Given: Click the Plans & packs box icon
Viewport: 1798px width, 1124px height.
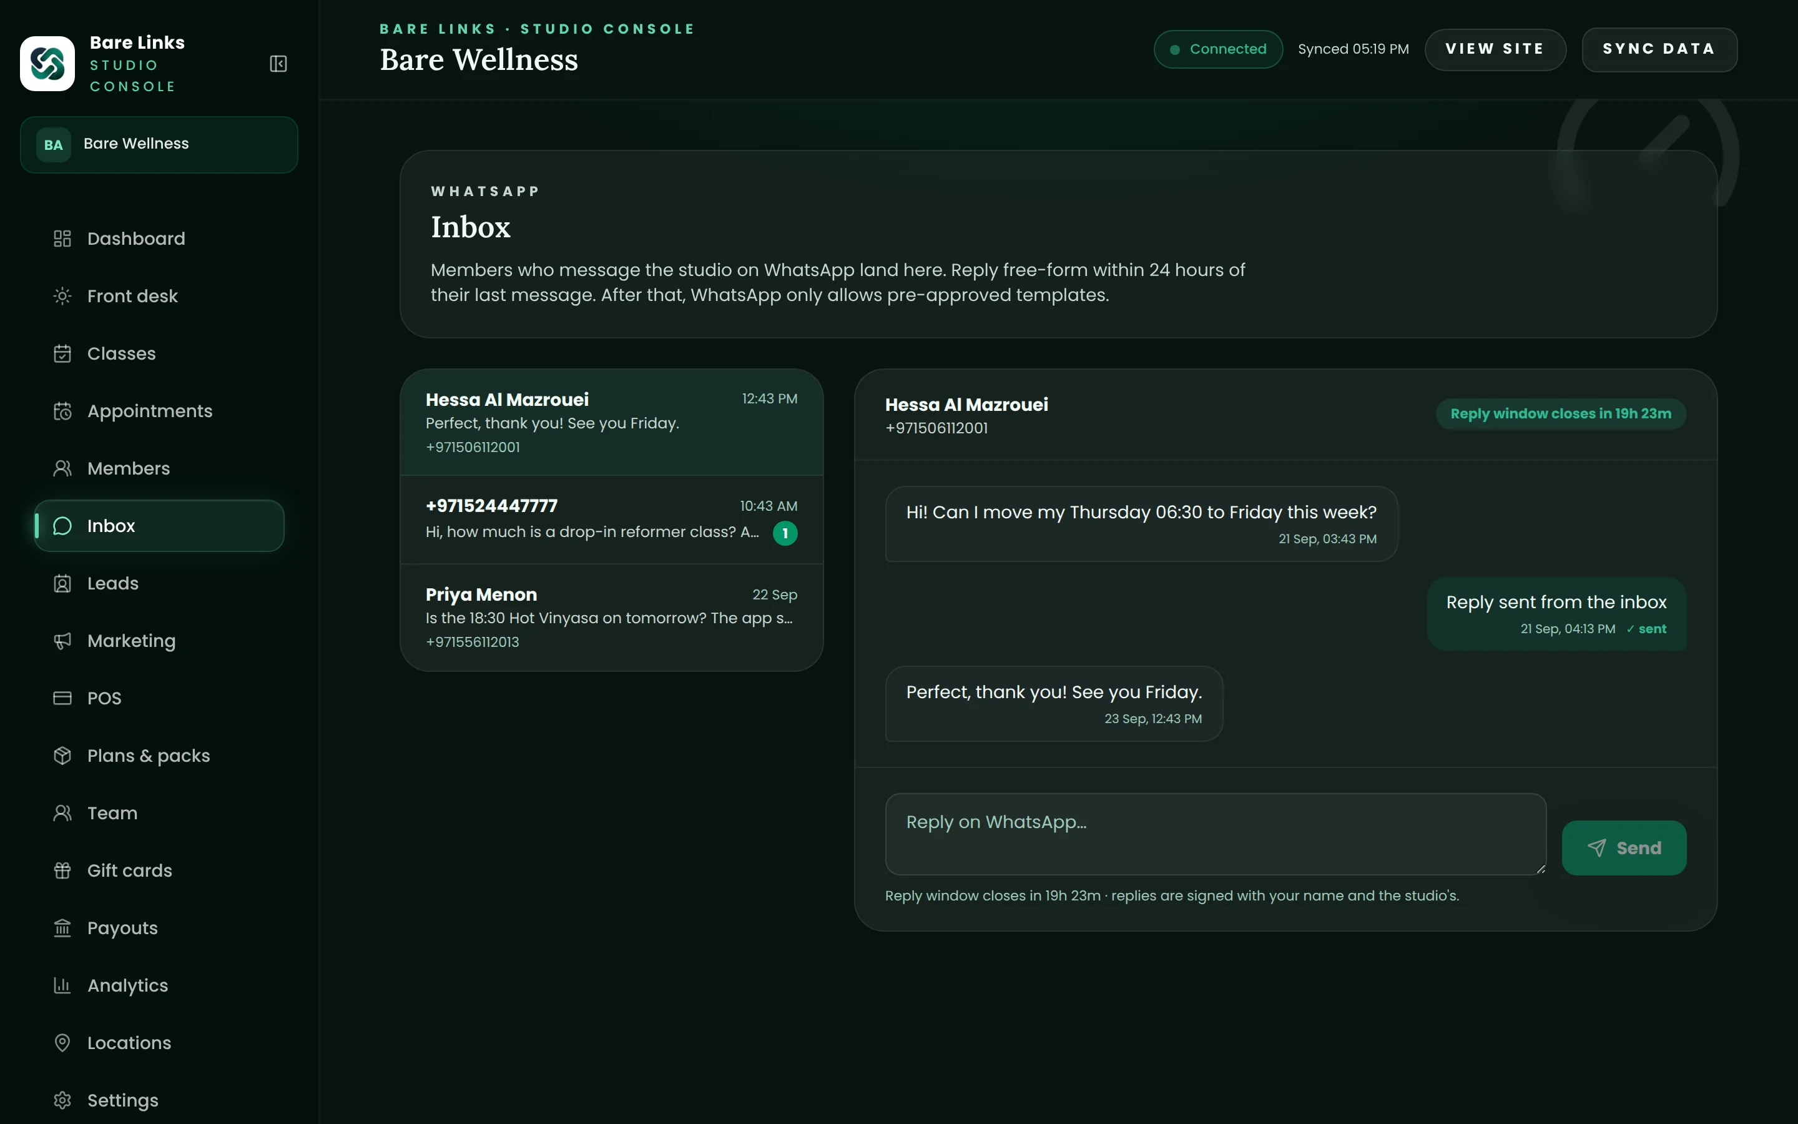Looking at the screenshot, I should 62,756.
